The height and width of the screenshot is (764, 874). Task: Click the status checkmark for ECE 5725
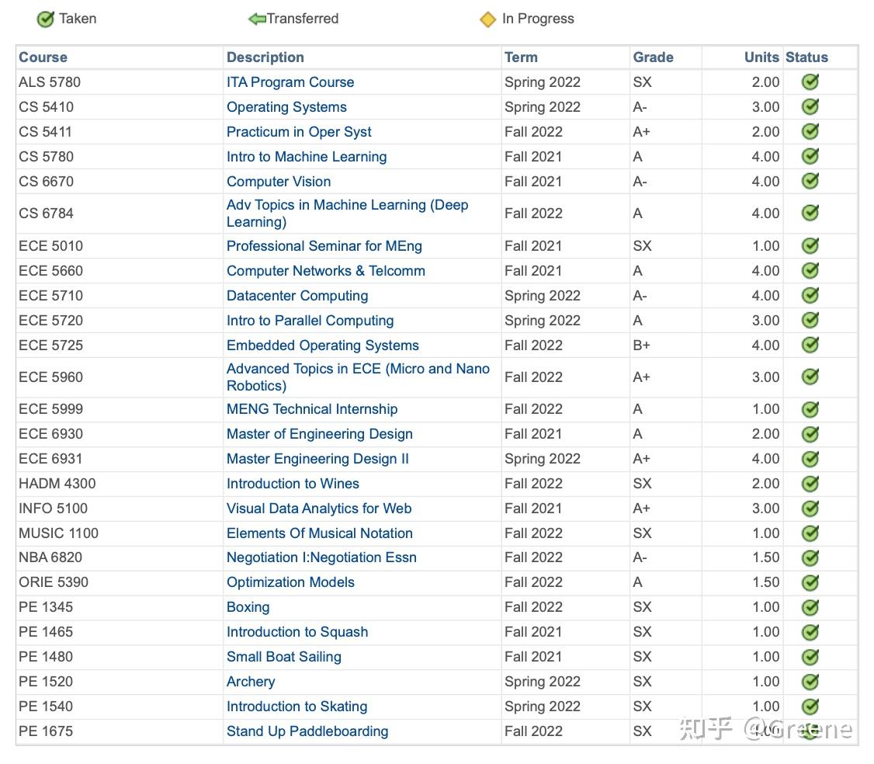(810, 346)
